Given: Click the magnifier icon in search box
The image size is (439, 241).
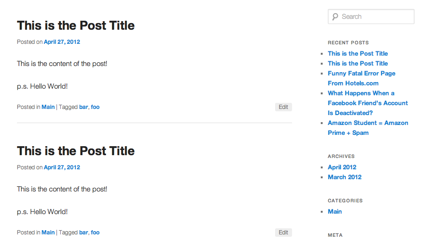Looking at the screenshot, I should click(335, 17).
